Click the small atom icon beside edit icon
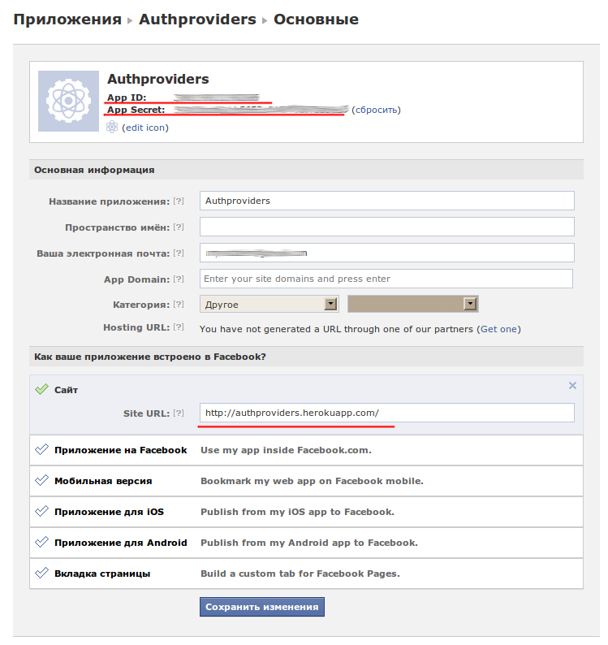Viewport: 608px width, 645px height. (112, 128)
